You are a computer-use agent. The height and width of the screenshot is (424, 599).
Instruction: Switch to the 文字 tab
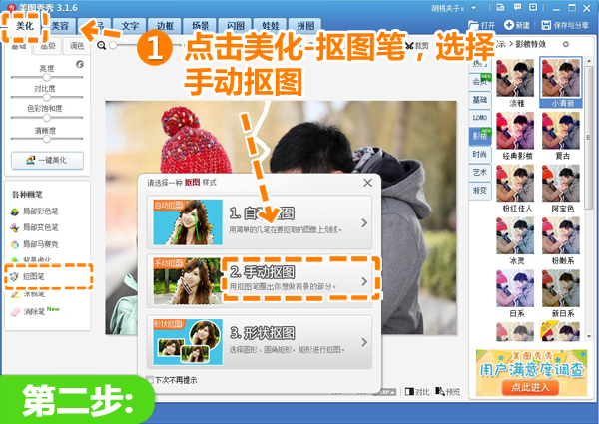point(130,26)
